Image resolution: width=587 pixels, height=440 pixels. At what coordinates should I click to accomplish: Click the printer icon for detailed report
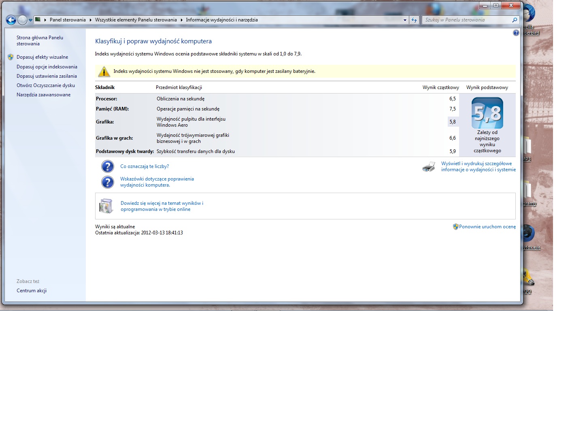(x=429, y=167)
